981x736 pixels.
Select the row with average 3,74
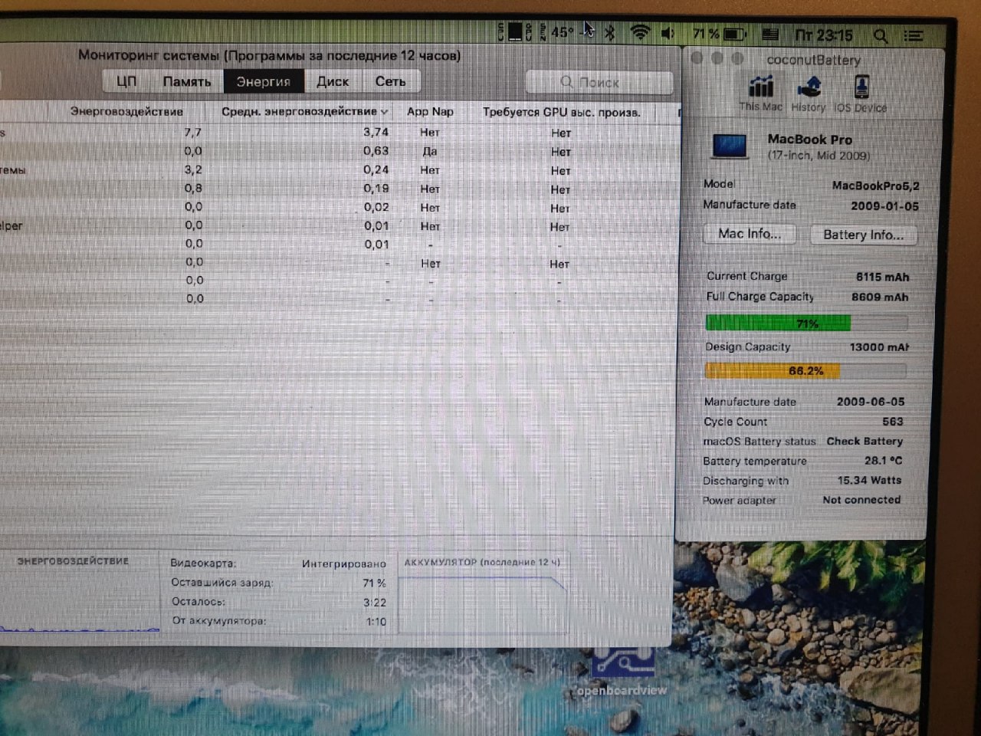pos(340,132)
